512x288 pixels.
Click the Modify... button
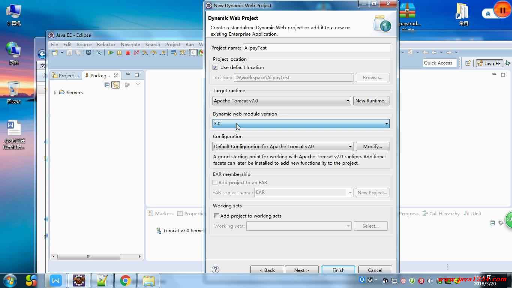tap(372, 146)
